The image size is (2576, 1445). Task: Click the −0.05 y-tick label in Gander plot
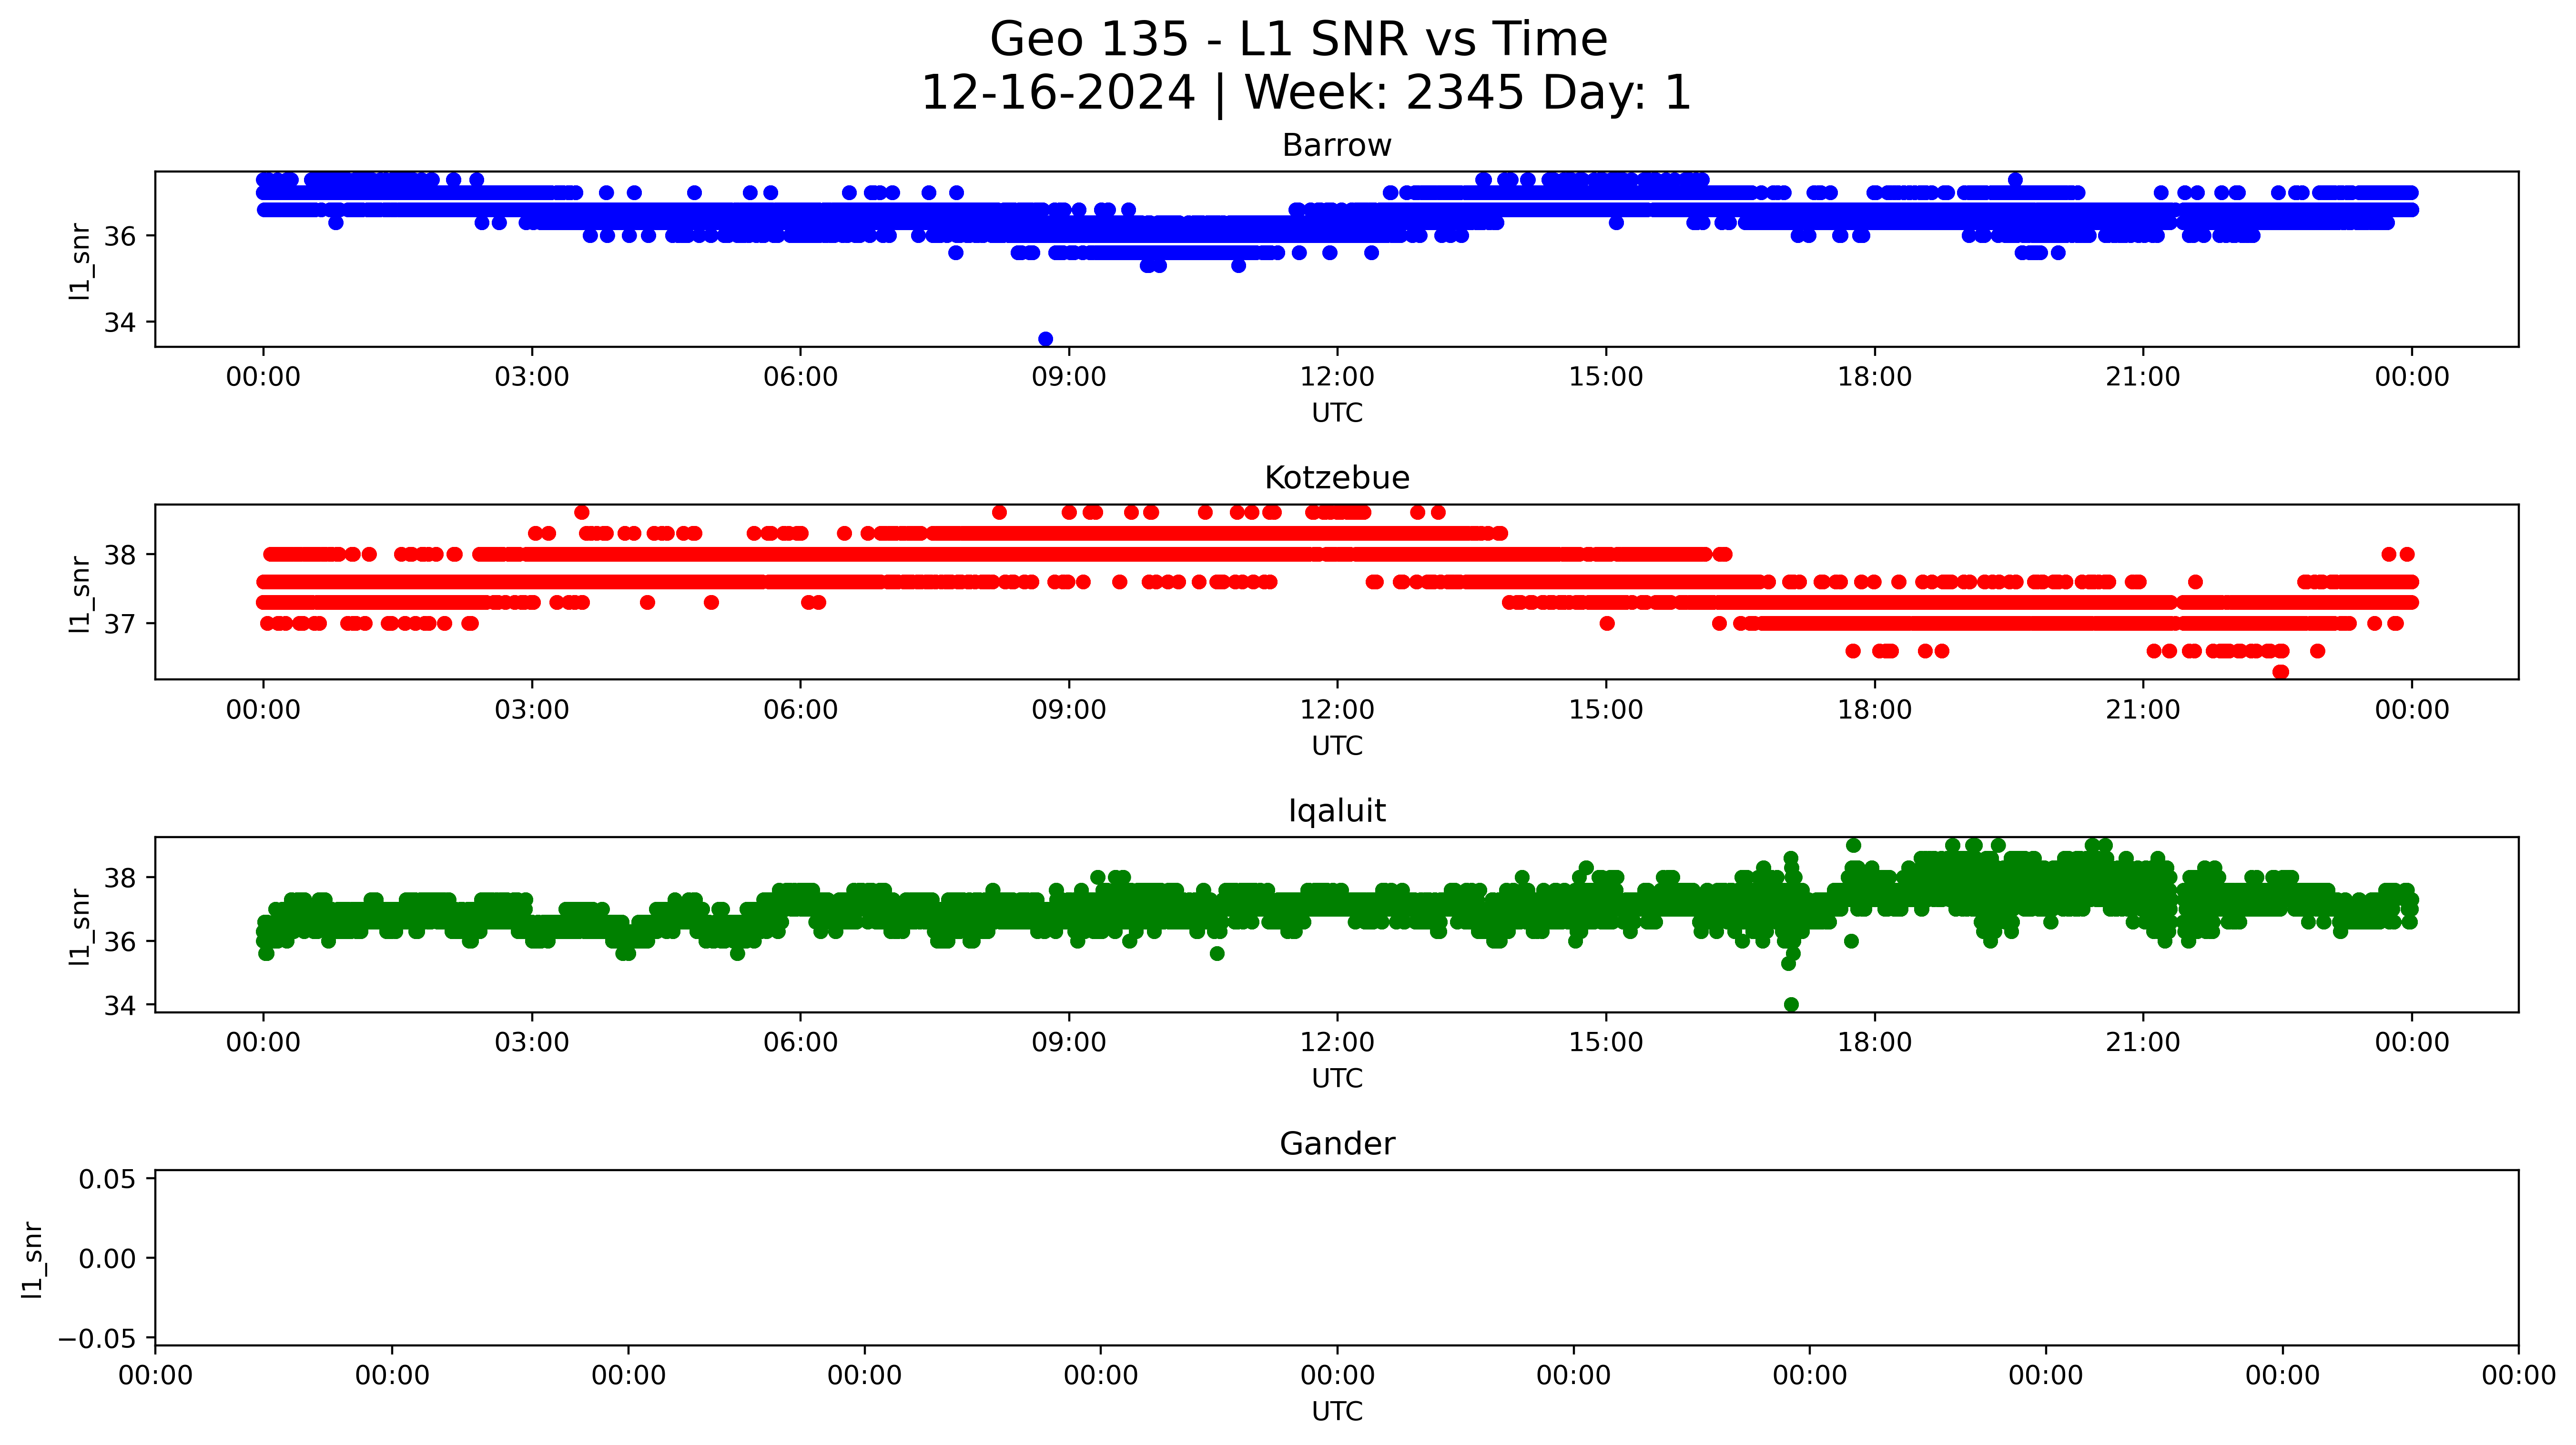point(98,1339)
